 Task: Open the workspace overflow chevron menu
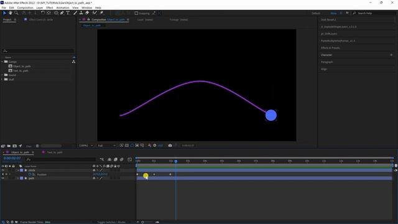(347, 13)
